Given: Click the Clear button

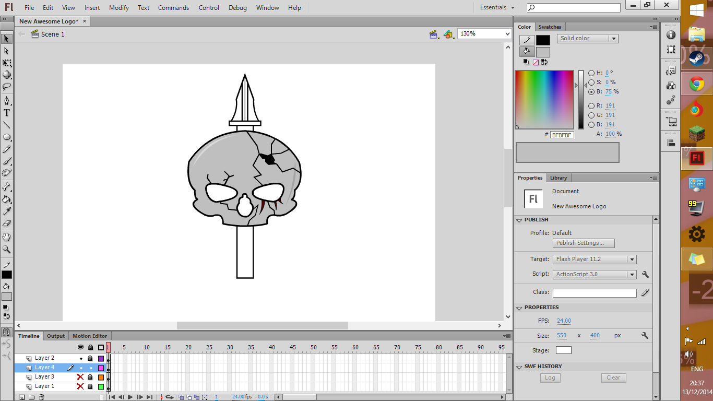Looking at the screenshot, I should coord(613,378).
